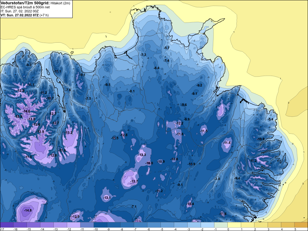308x231 pixels.
Task: Click the 'VT: Sun. 27.02.2022 07Z (+7 h)' line
Action: [25, 15]
